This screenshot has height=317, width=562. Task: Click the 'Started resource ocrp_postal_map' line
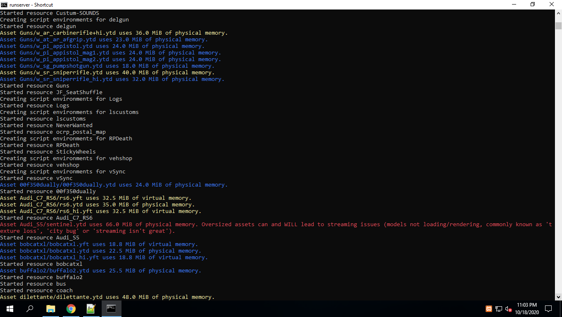(53, 132)
